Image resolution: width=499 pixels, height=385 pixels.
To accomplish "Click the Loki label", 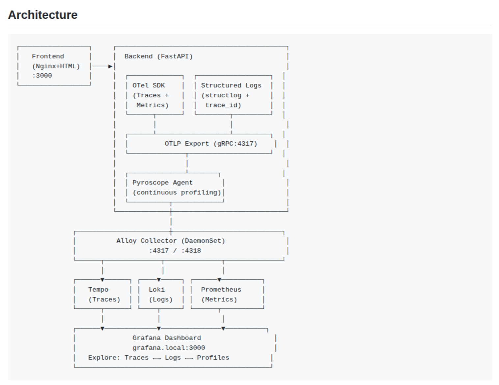I will [156, 290].
